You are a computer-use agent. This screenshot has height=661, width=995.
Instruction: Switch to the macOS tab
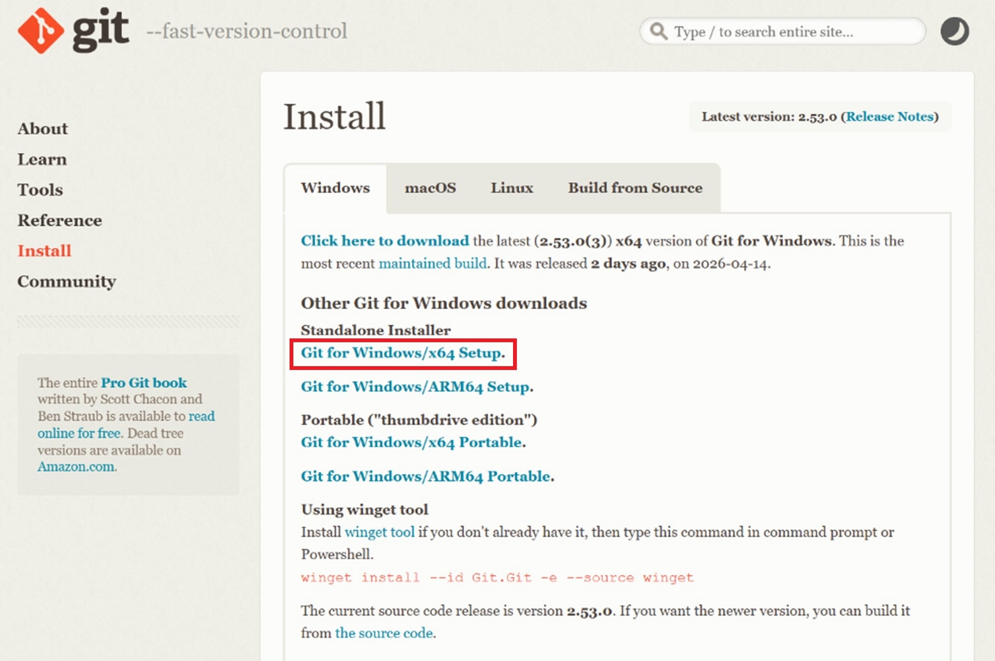pyautogui.click(x=430, y=188)
